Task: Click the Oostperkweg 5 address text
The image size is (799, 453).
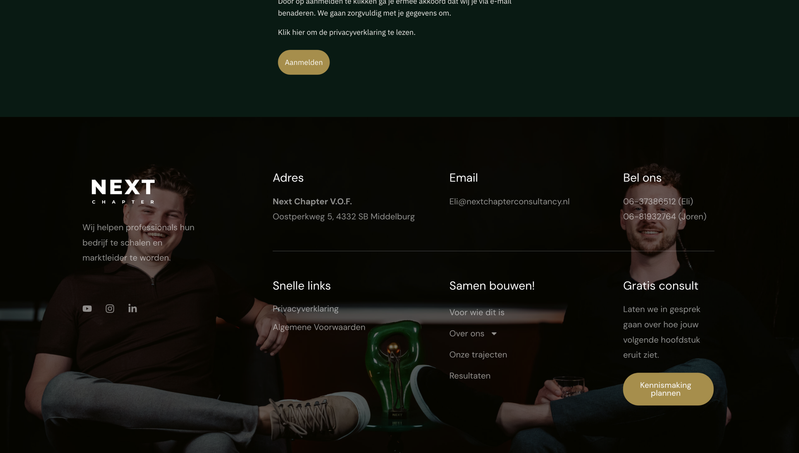Action: point(344,217)
